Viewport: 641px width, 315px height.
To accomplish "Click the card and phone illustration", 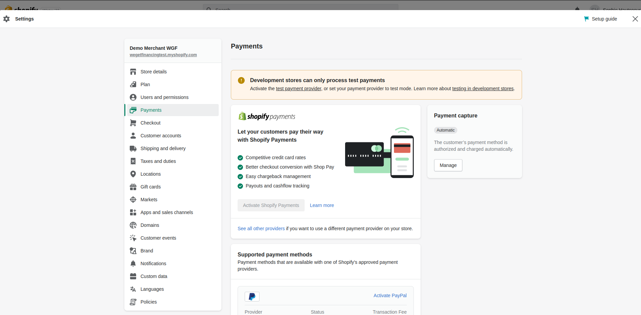I will (x=379, y=152).
